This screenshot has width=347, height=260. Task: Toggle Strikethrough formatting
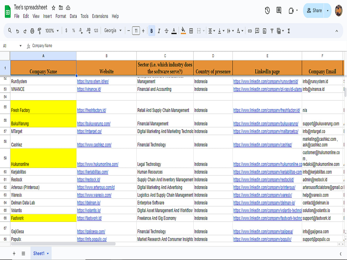[x=167, y=31]
